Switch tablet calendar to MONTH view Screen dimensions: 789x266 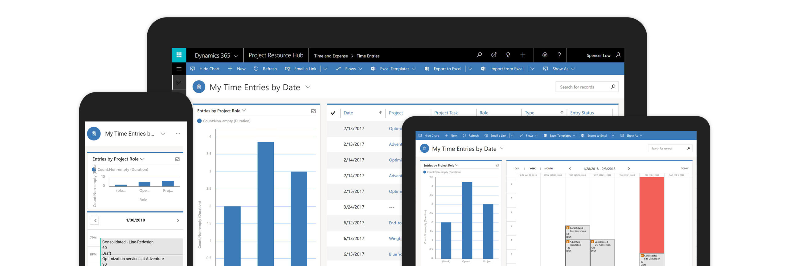tap(548, 168)
